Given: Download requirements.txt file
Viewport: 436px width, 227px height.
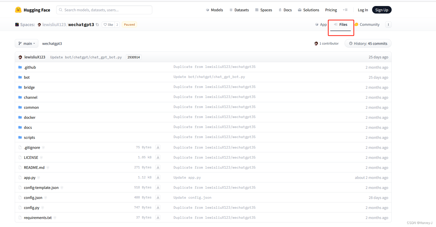Looking at the screenshot, I should click(x=158, y=217).
